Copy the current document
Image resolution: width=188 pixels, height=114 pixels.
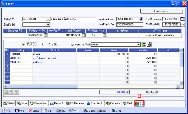61,111
